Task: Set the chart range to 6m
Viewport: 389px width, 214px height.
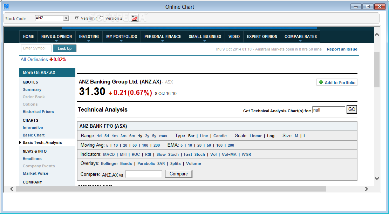Action: pyautogui.click(x=132, y=136)
